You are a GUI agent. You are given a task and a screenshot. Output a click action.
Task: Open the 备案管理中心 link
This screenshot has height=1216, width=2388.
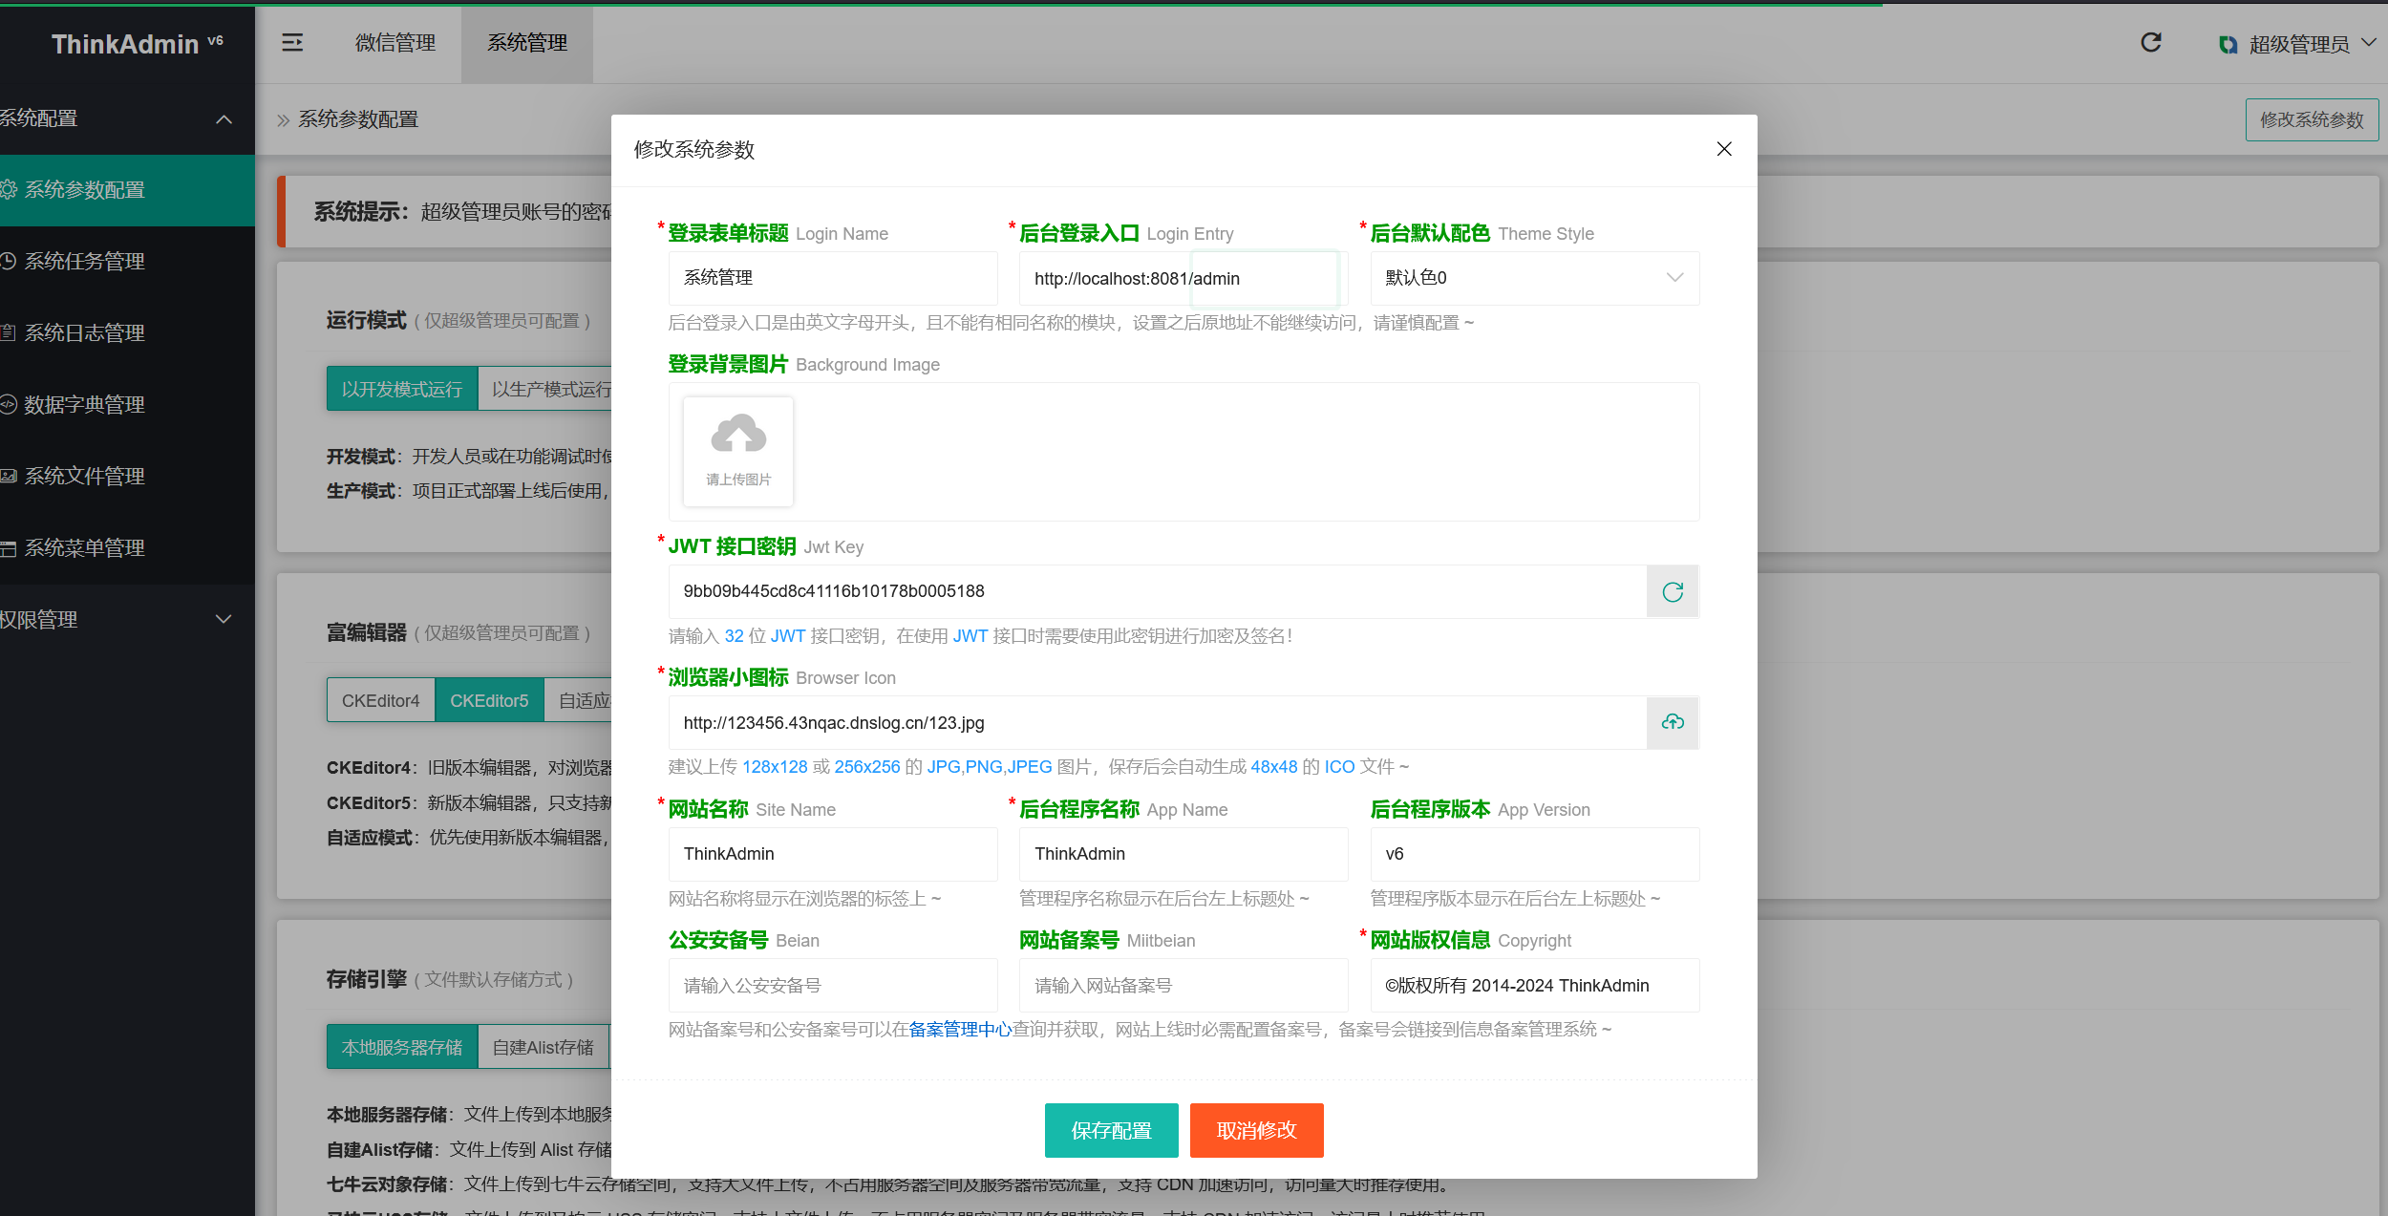tap(960, 1029)
